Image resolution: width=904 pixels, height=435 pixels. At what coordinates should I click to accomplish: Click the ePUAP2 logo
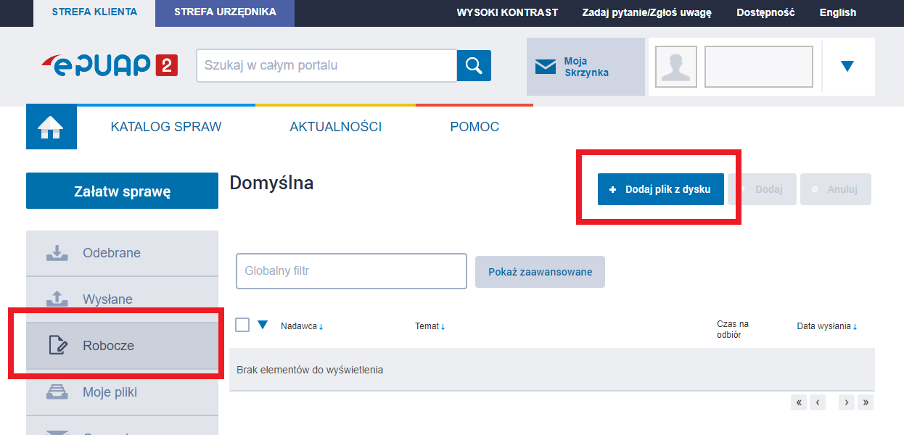[x=110, y=65]
